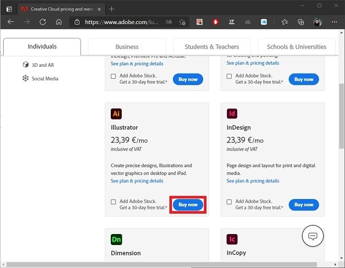Viewport: 345px width, 268px height.
Task: Switch to the Business tab
Action: coord(127,47)
